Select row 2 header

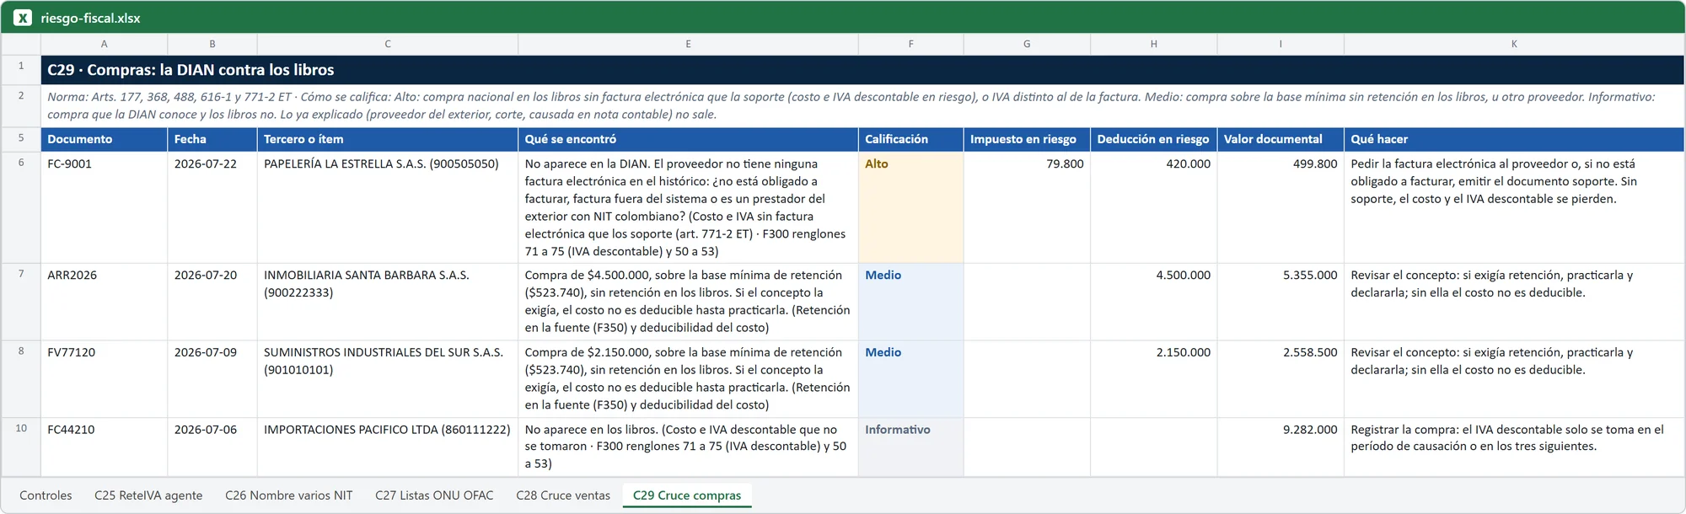pos(21,105)
